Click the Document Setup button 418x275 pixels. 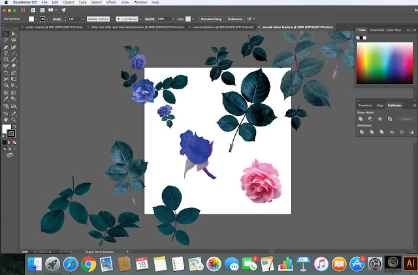point(211,19)
